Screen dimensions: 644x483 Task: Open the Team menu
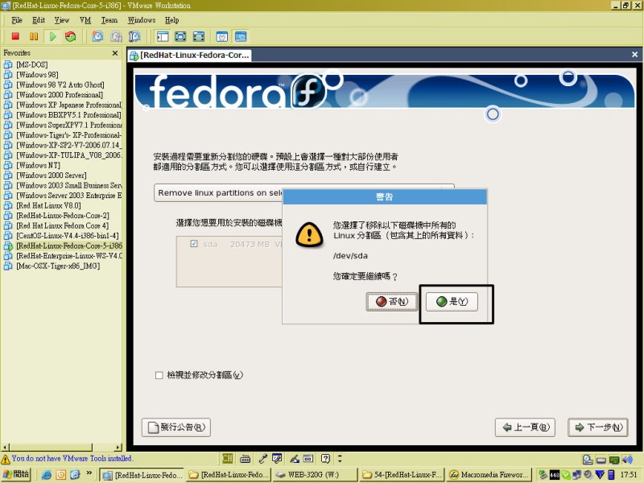click(109, 20)
